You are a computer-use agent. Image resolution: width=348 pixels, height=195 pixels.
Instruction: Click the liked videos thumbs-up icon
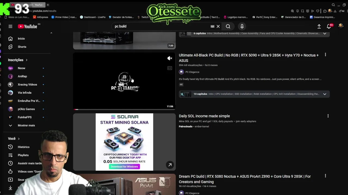[10, 171]
